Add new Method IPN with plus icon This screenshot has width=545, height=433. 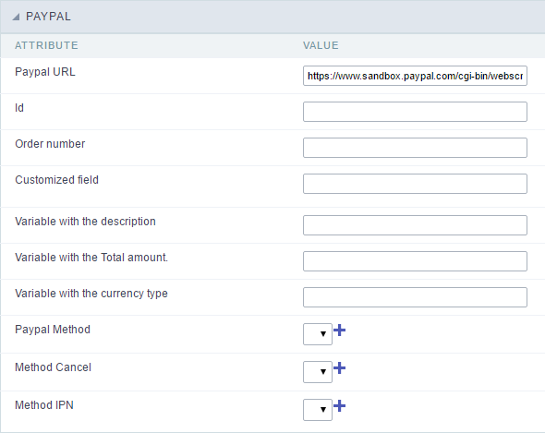tap(340, 405)
